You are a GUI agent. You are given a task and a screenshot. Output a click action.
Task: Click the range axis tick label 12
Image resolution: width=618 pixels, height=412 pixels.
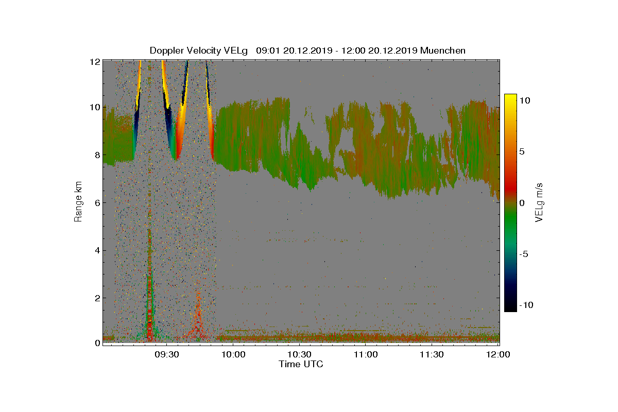tap(94, 61)
